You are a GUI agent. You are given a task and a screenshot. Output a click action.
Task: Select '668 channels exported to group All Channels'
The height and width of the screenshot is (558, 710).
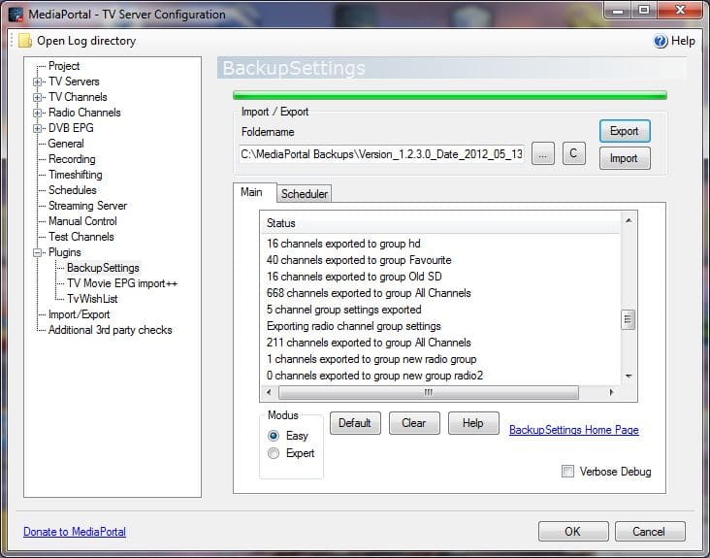point(369,293)
